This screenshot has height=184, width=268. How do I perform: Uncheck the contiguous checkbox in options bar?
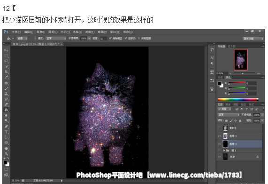(126, 38)
